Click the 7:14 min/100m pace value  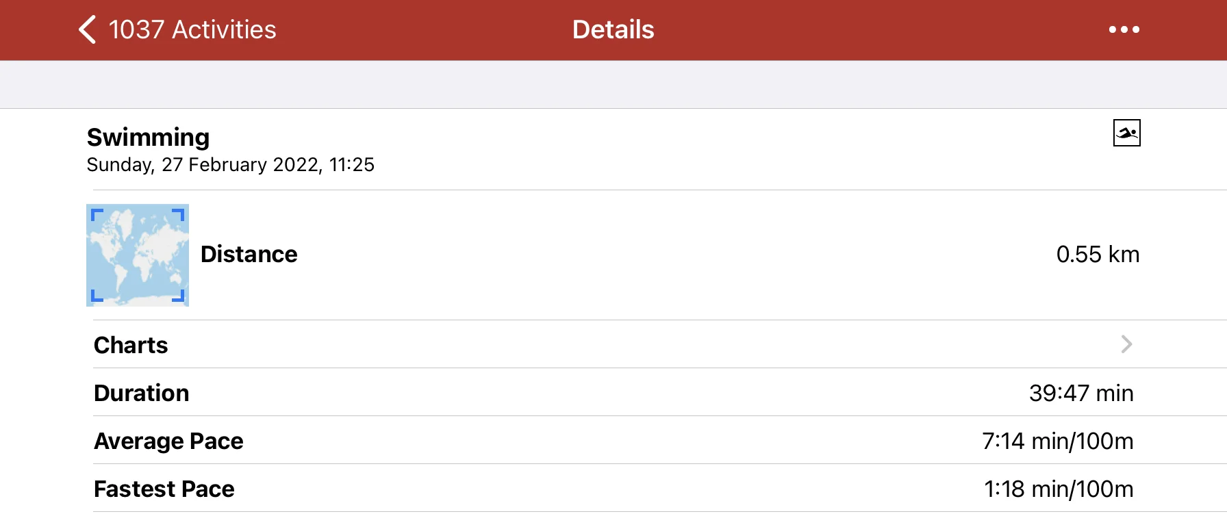(x=1057, y=441)
